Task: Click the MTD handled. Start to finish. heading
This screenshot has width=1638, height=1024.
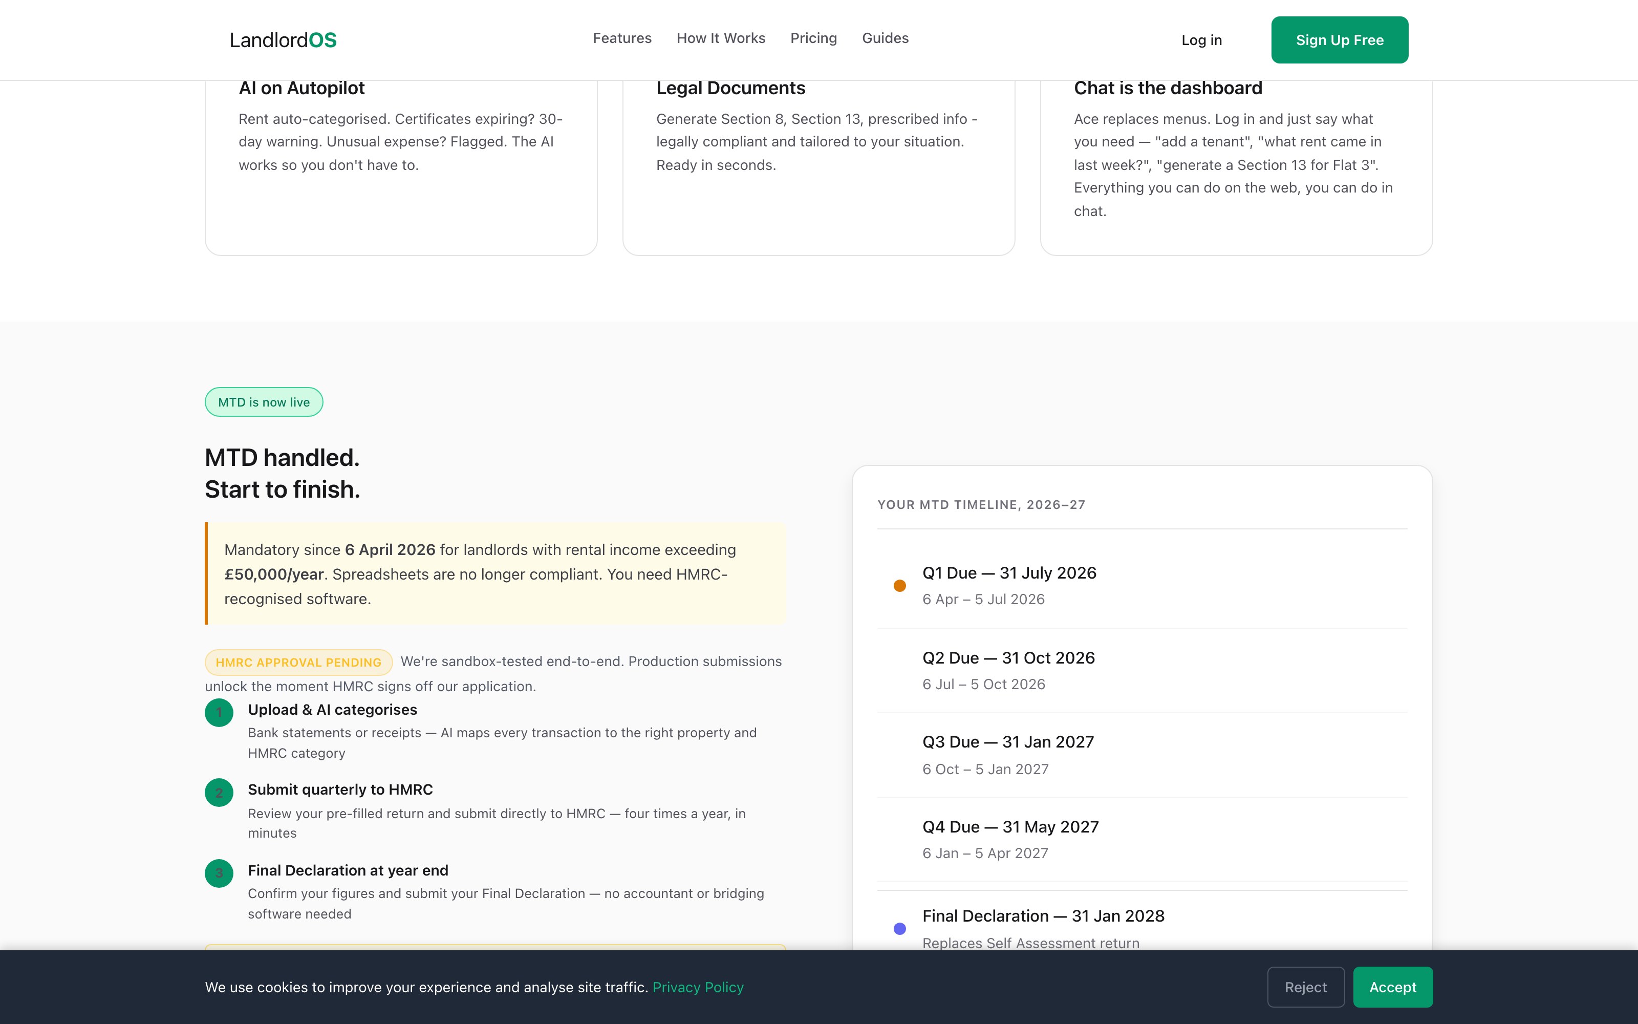Action: pyautogui.click(x=282, y=474)
